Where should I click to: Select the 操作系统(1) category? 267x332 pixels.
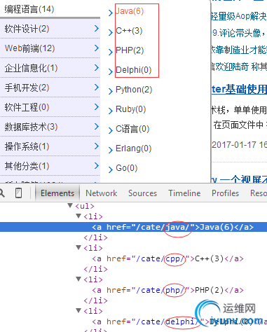coord(27,146)
